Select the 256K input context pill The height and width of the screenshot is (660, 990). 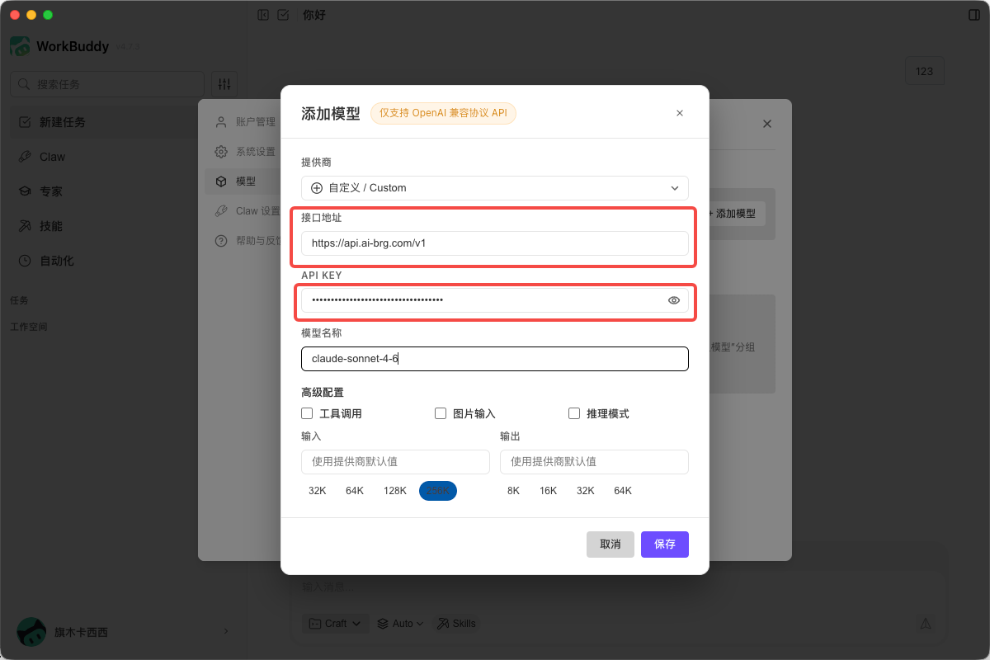(438, 490)
